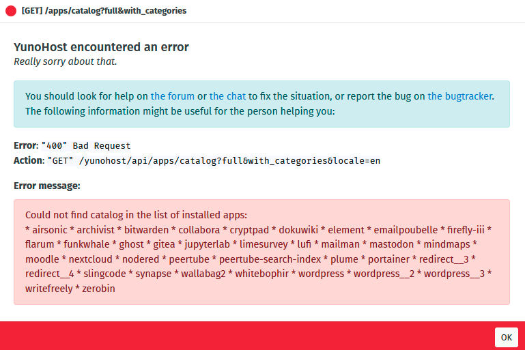Click "airsonic" in the installed apps list
Image resolution: width=525 pixels, height=350 pixels.
pos(50,230)
